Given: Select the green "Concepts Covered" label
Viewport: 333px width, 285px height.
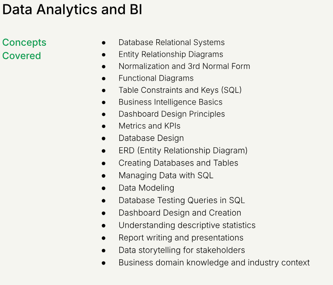Looking at the screenshot, I should click(x=24, y=49).
